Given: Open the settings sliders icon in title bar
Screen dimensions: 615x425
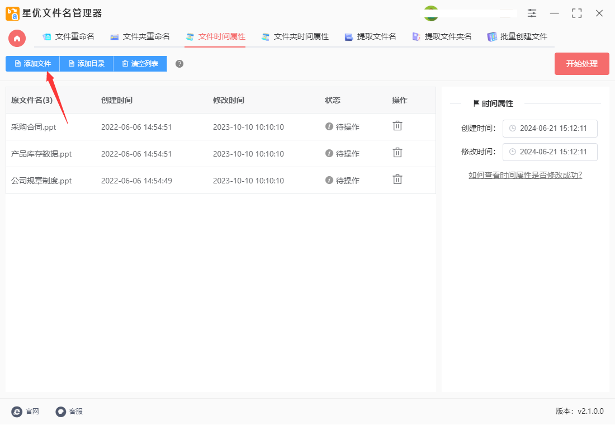Looking at the screenshot, I should point(532,13).
